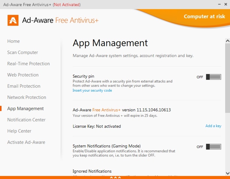This screenshot has width=230, height=179.
Task: Select App Management in sidebar
Action: point(26,109)
